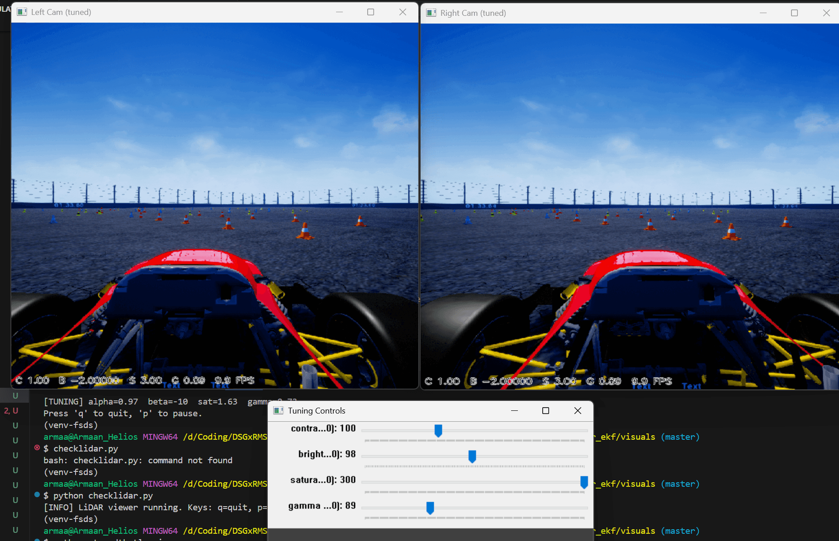The image size is (839, 541).
Task: Close the Right Cam (tuned) window
Action: pos(826,13)
